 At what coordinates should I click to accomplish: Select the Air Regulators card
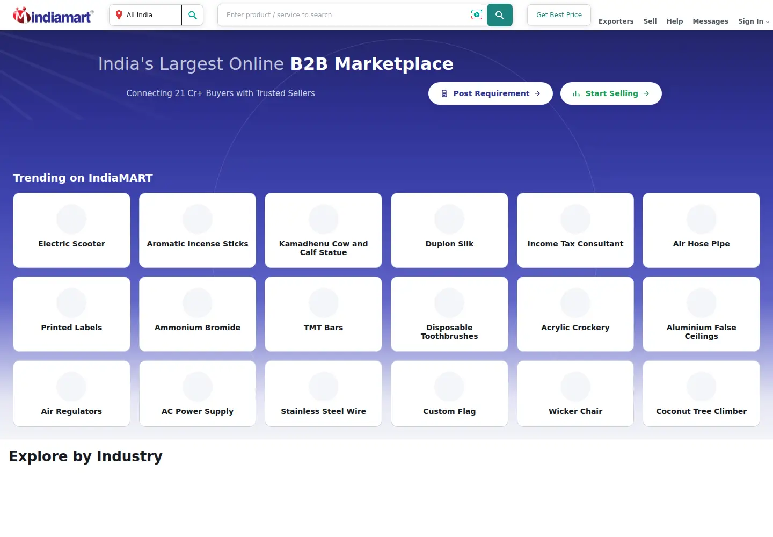(x=71, y=394)
